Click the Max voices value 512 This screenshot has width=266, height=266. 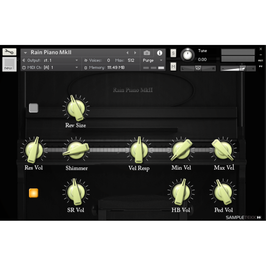(131, 60)
